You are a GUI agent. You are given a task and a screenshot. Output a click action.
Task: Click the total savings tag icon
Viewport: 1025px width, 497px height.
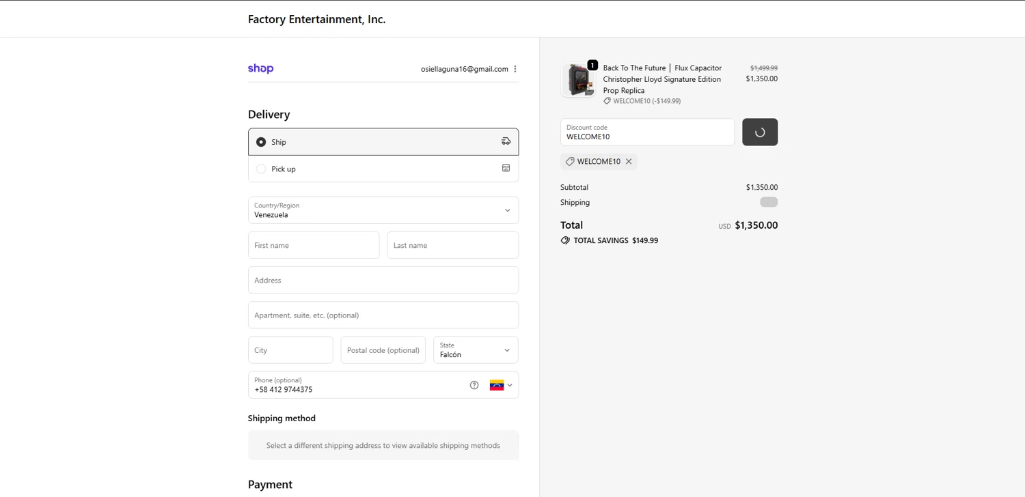pos(565,240)
